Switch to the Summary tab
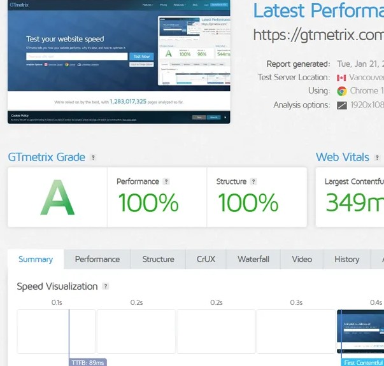The height and width of the screenshot is (366, 384). click(36, 259)
